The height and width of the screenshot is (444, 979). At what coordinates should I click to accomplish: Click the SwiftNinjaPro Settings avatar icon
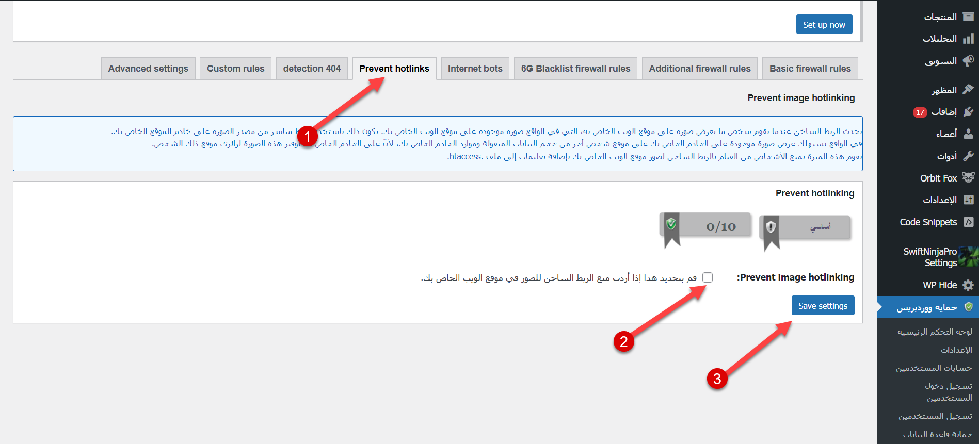tap(969, 257)
